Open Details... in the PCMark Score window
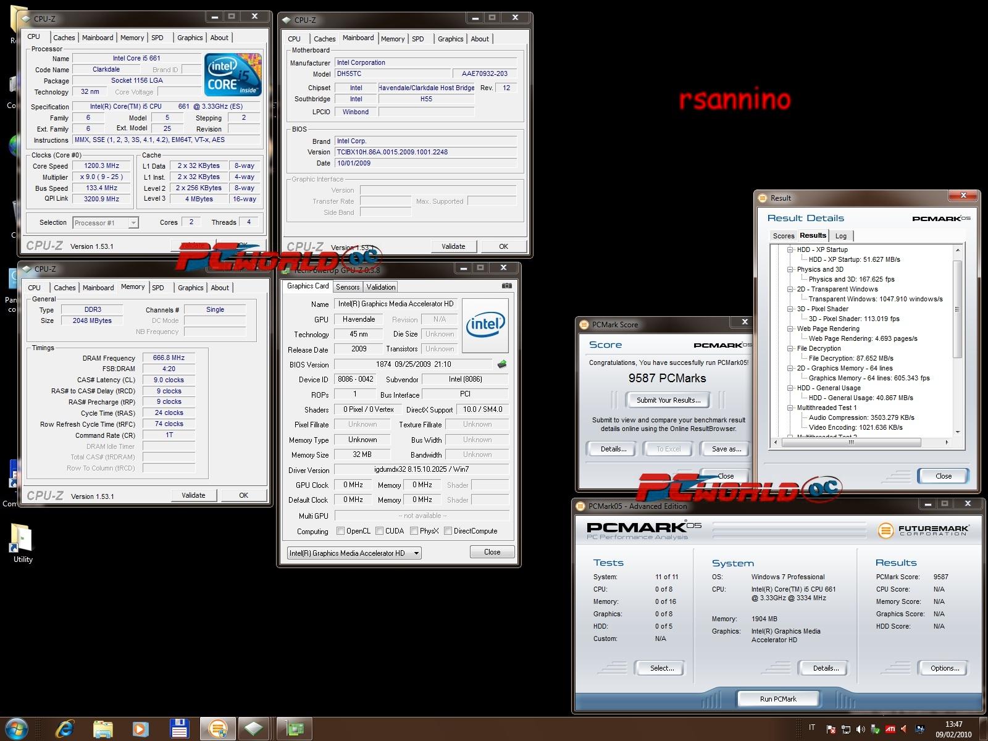 613,449
